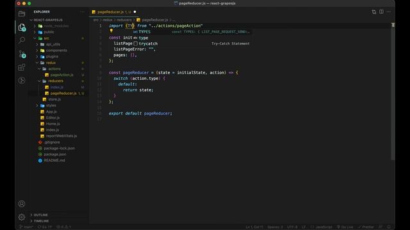This screenshot has width=410, height=230.
Task: Open Home.js in the file tree
Action: coord(53,123)
